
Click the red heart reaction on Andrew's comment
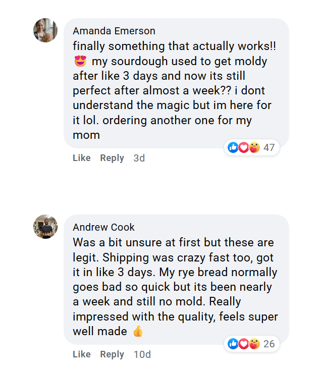pyautogui.click(x=244, y=344)
